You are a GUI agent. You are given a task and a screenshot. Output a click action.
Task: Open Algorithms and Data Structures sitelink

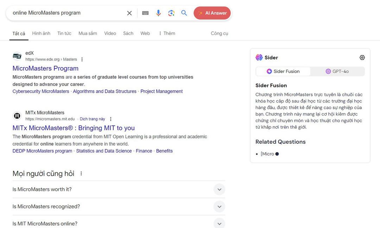(105, 91)
